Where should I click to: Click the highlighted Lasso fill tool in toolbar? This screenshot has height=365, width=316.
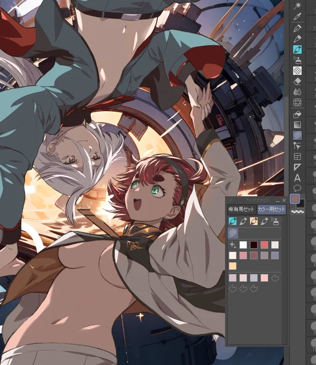tap(297, 135)
